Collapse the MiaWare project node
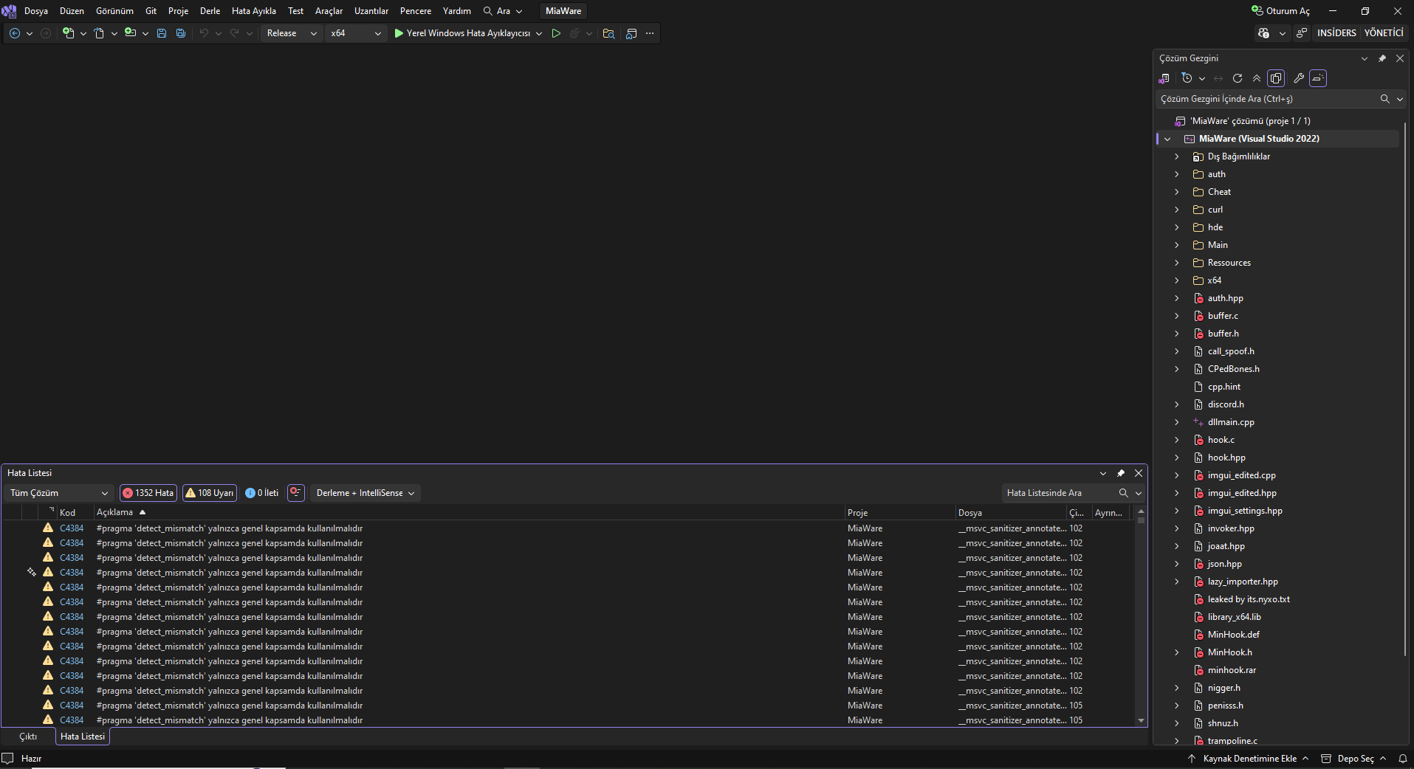Image resolution: width=1414 pixels, height=769 pixels. pyautogui.click(x=1167, y=139)
